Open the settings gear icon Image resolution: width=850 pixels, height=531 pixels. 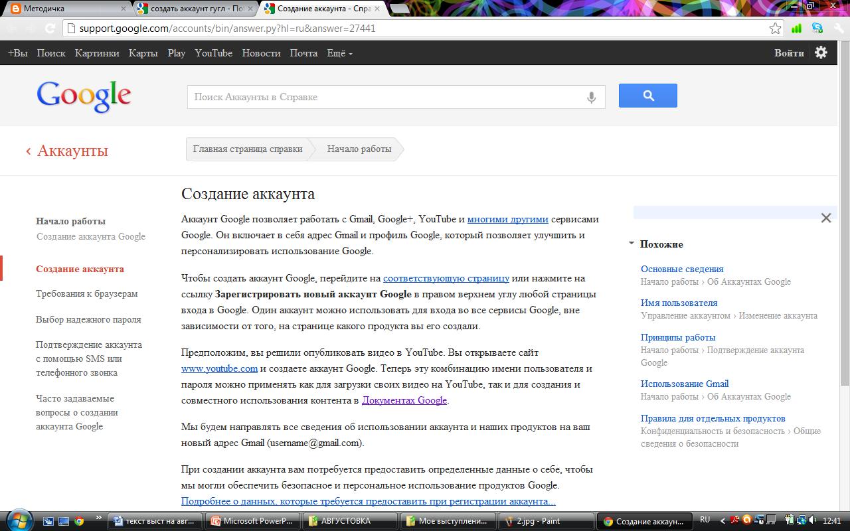pos(821,52)
